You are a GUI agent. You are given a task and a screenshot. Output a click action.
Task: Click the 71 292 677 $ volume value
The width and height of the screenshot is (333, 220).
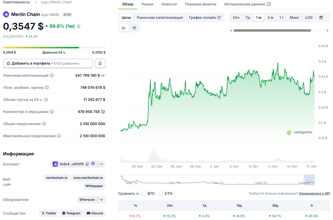click(x=94, y=100)
